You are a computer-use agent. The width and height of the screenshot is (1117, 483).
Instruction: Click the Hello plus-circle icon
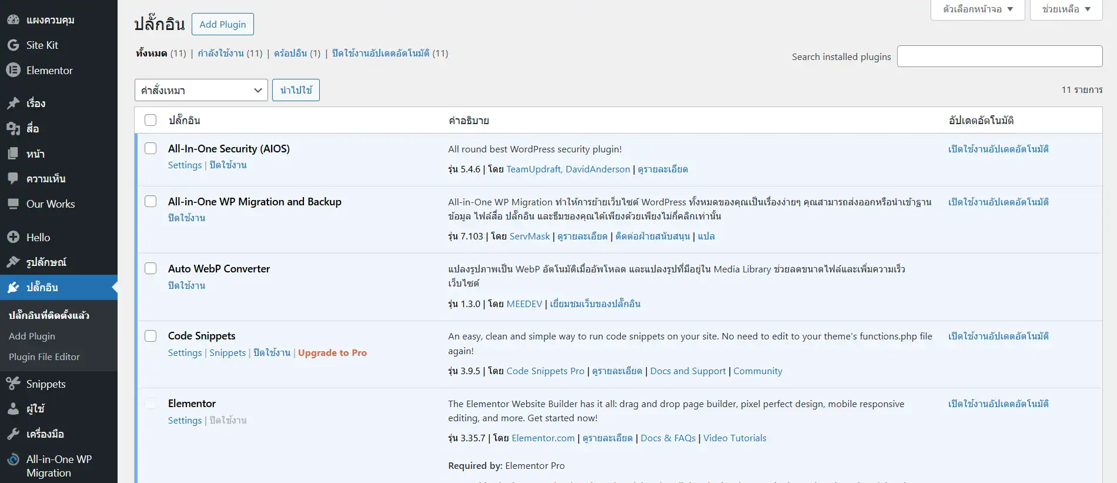click(13, 237)
